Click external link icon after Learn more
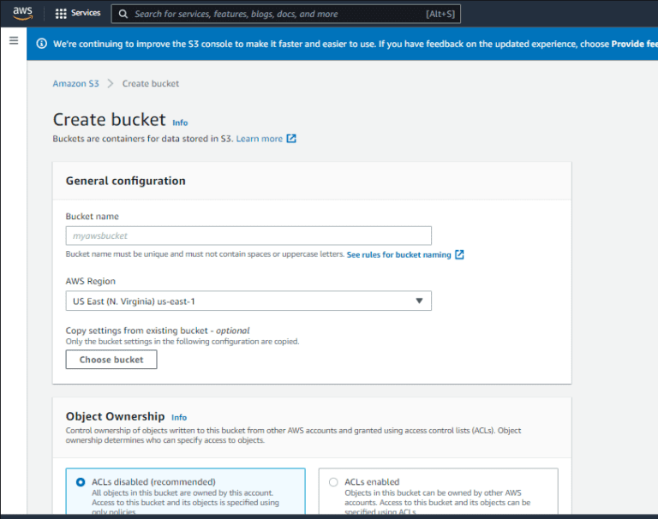 (x=291, y=139)
